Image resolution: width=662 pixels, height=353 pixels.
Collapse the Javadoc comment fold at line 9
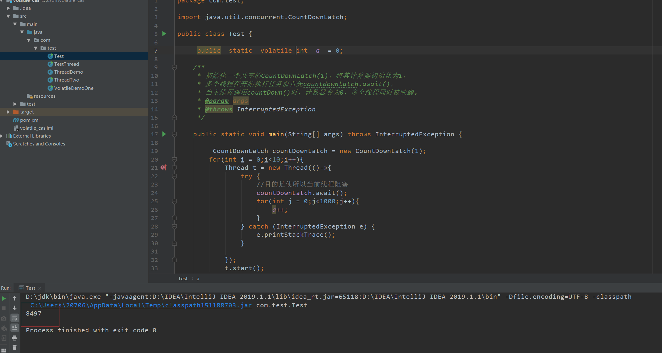pos(175,67)
